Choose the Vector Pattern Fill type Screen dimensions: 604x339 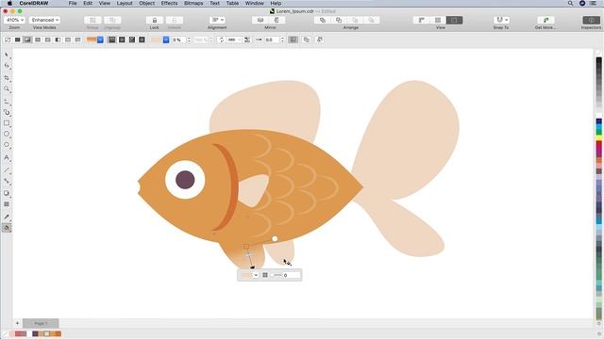[38, 40]
